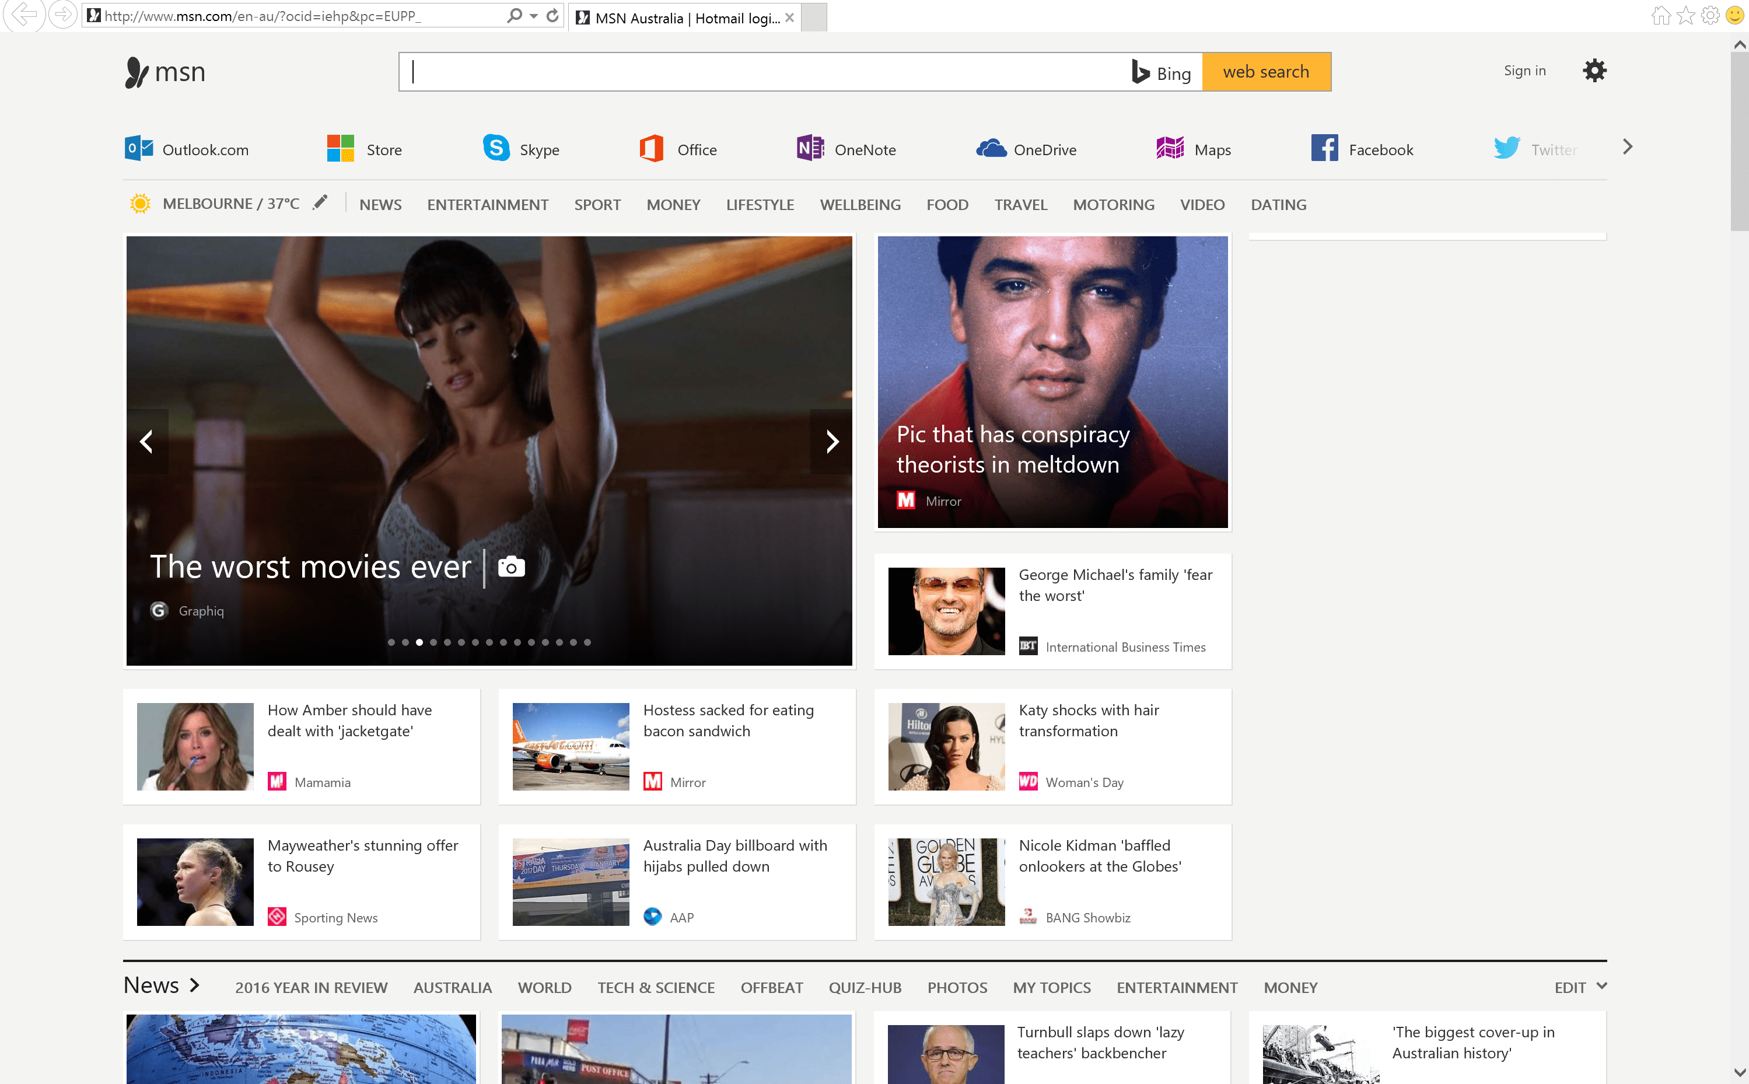Click MELBOURNE / 37°C weather text
1749x1084 pixels.
(x=231, y=204)
